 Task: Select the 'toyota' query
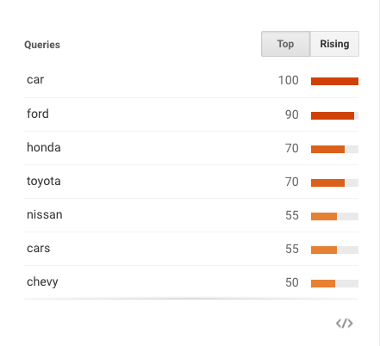pyautogui.click(x=44, y=182)
